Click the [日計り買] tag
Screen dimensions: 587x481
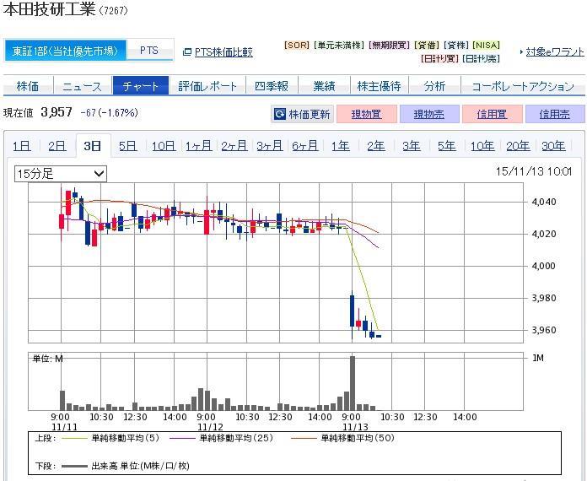[x=439, y=59]
